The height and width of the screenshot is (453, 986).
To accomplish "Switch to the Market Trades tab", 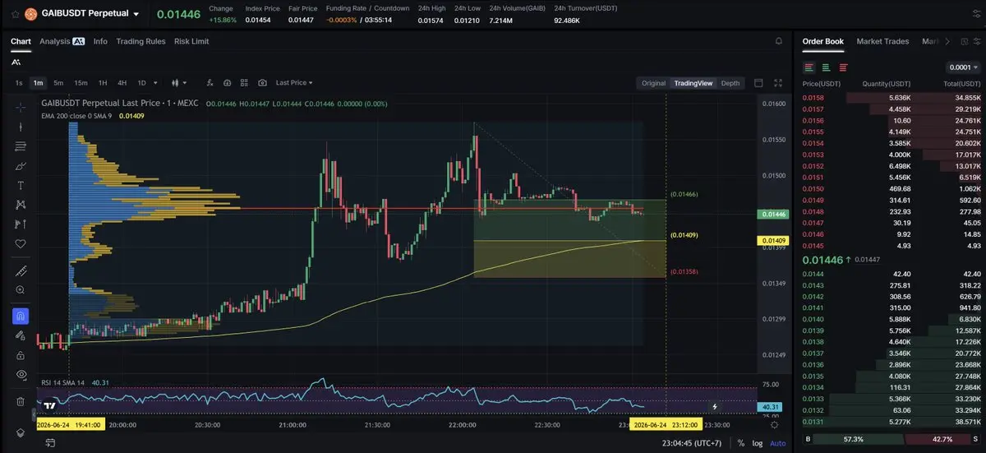I will 882,41.
